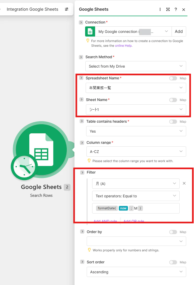Viewport: 194px width, 285px height.
Task: Open the 月 (A) filter column dropdown
Action: click(136, 183)
